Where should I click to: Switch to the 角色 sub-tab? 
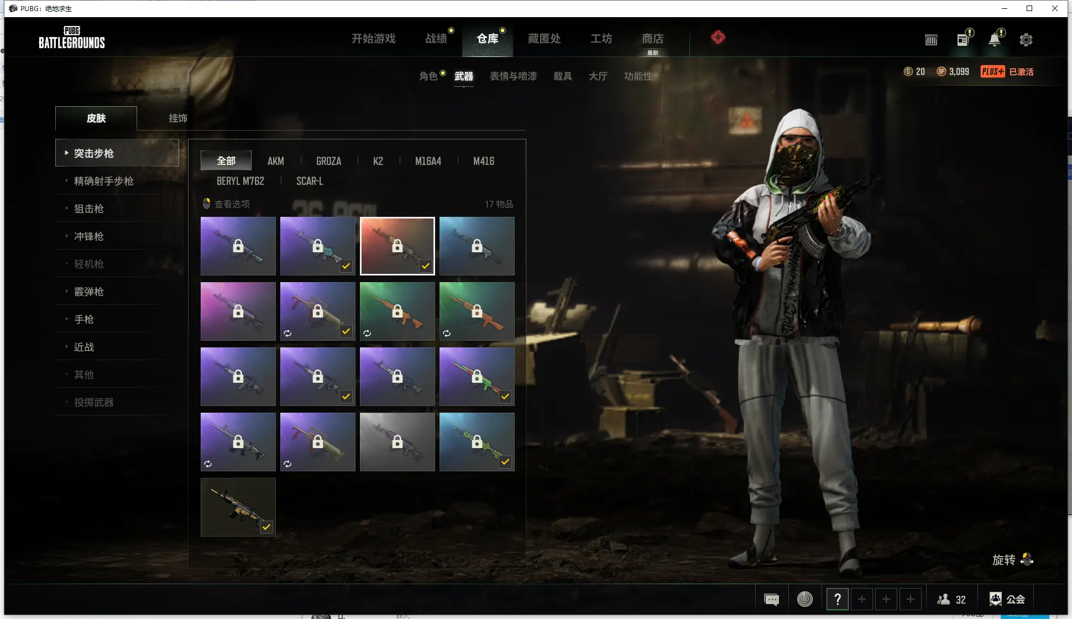click(x=428, y=76)
